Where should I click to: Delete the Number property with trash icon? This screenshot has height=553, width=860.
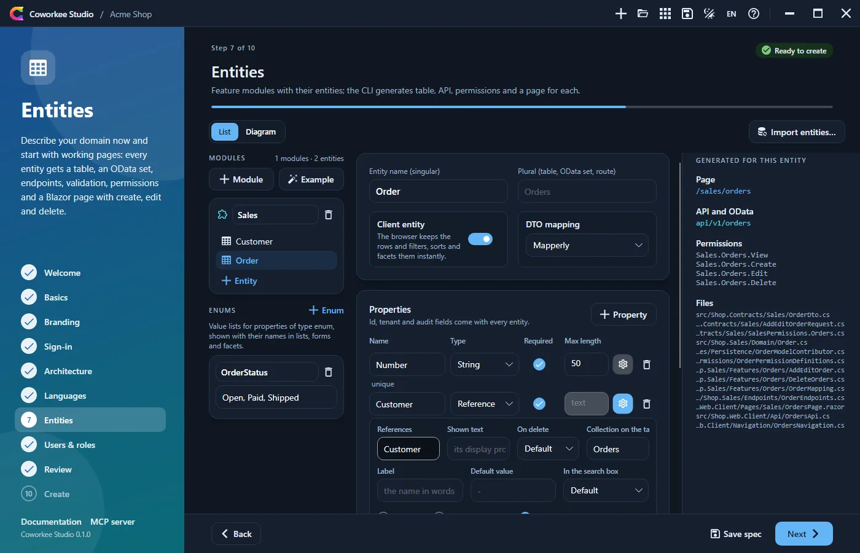point(647,364)
